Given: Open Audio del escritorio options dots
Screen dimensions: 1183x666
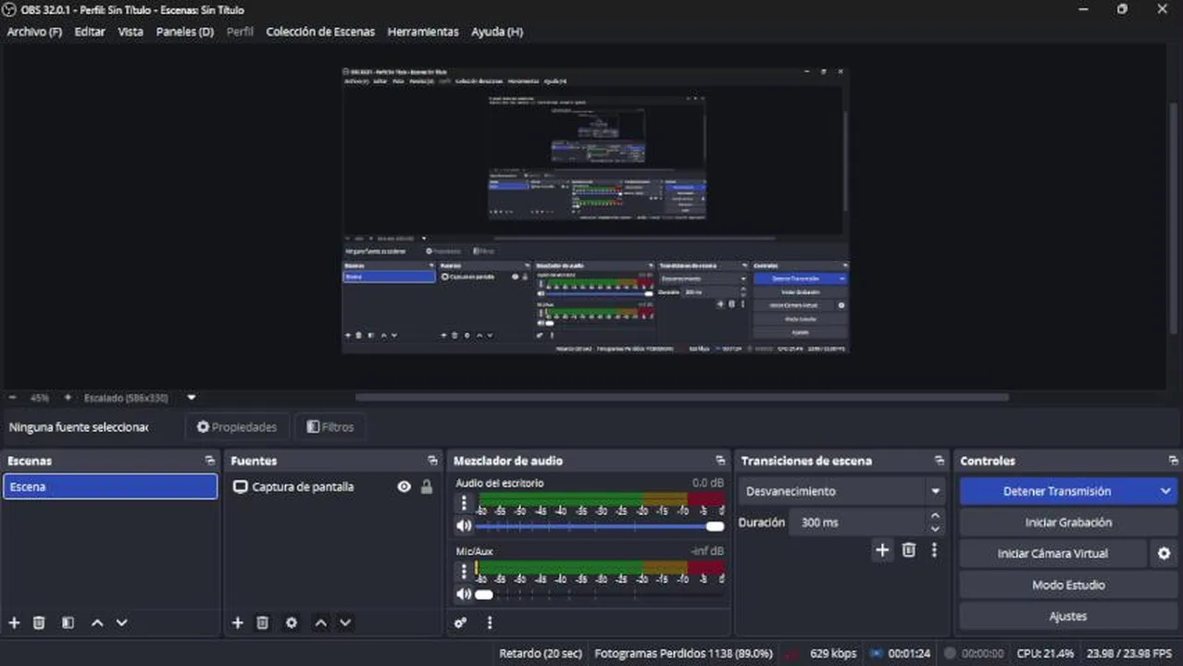Looking at the screenshot, I should coord(464,503).
